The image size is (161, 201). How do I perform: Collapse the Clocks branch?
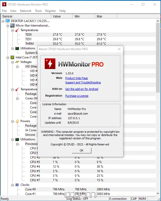point(12,185)
